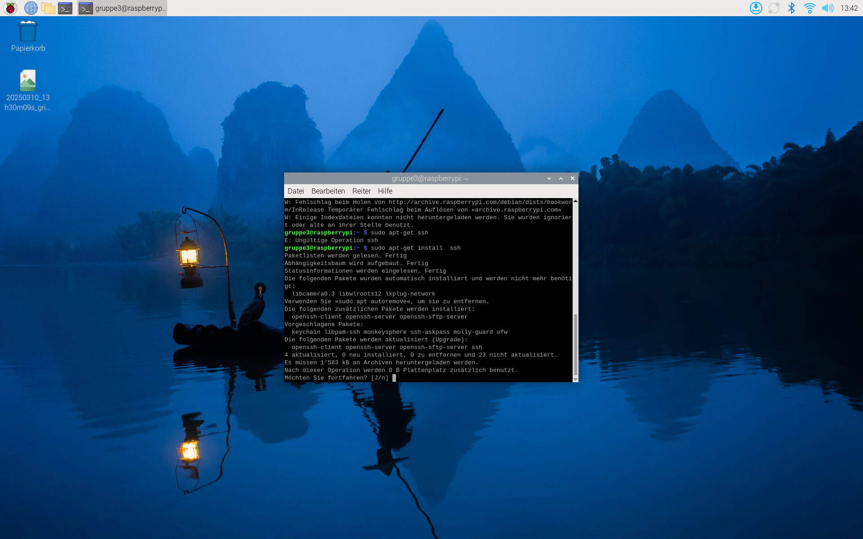The image size is (863, 539).
Task: Open the Bluetooth tray menu
Action: coord(792,8)
